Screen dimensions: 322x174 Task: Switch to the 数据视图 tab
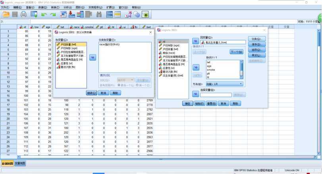(x=8, y=163)
